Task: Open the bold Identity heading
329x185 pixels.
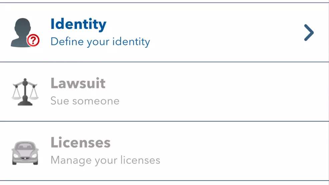Action: click(78, 24)
